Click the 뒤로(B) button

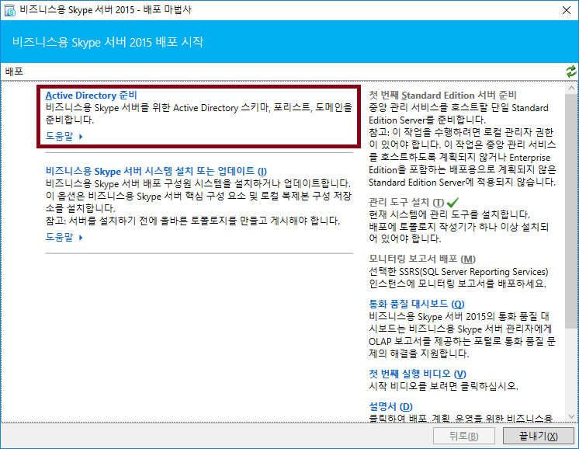click(464, 436)
